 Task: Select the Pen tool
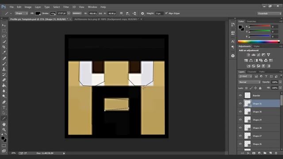tap(4, 102)
